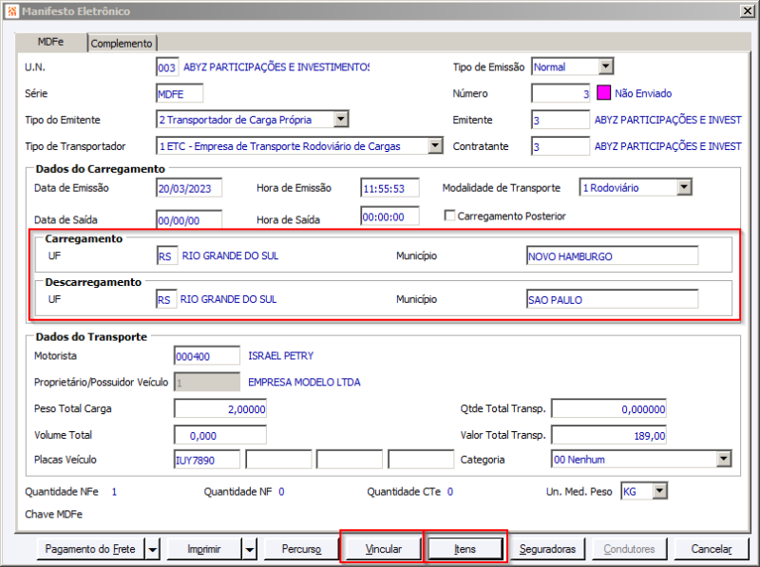The height and width of the screenshot is (567, 760).
Task: Open the Imprimir split-button arrow
Action: point(250,549)
